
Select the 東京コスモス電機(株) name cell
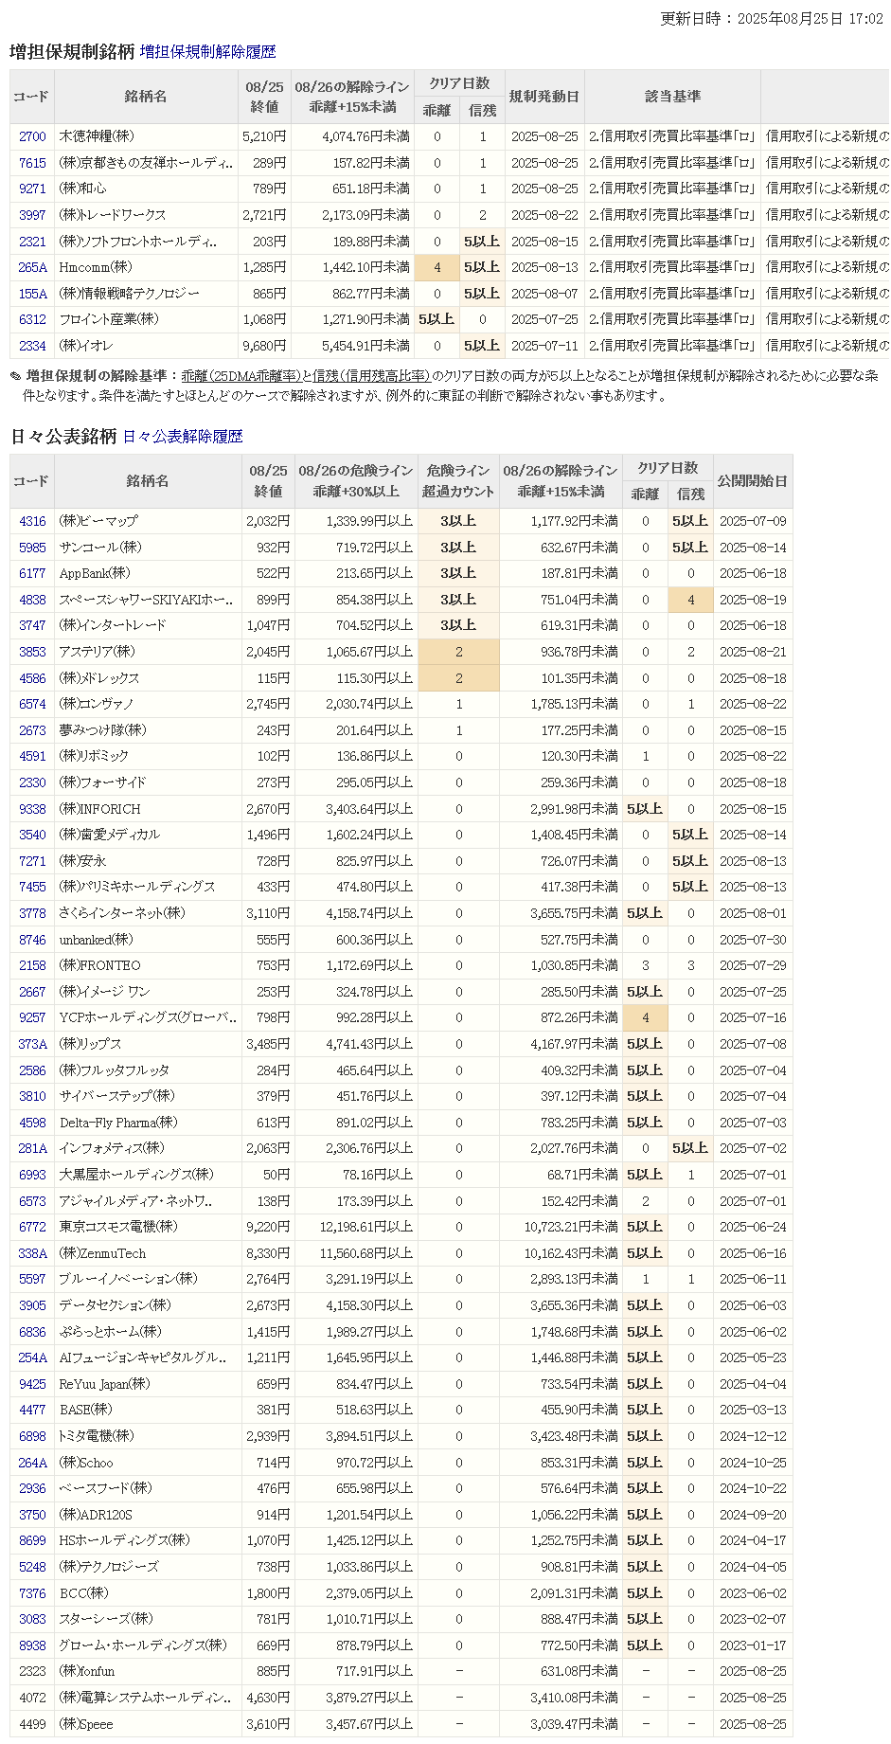[148, 1227]
